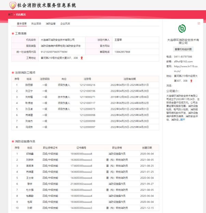Switch to the 执业活动 tab

[x=36, y=24]
